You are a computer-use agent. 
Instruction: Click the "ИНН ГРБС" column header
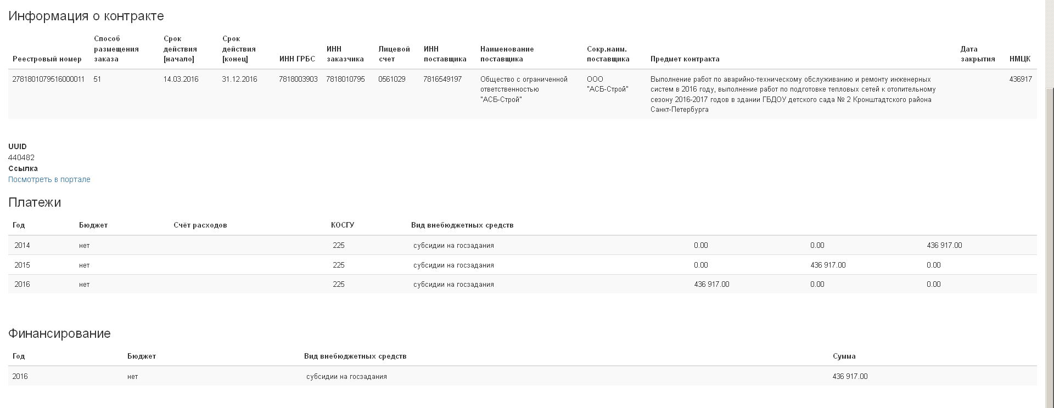point(297,59)
